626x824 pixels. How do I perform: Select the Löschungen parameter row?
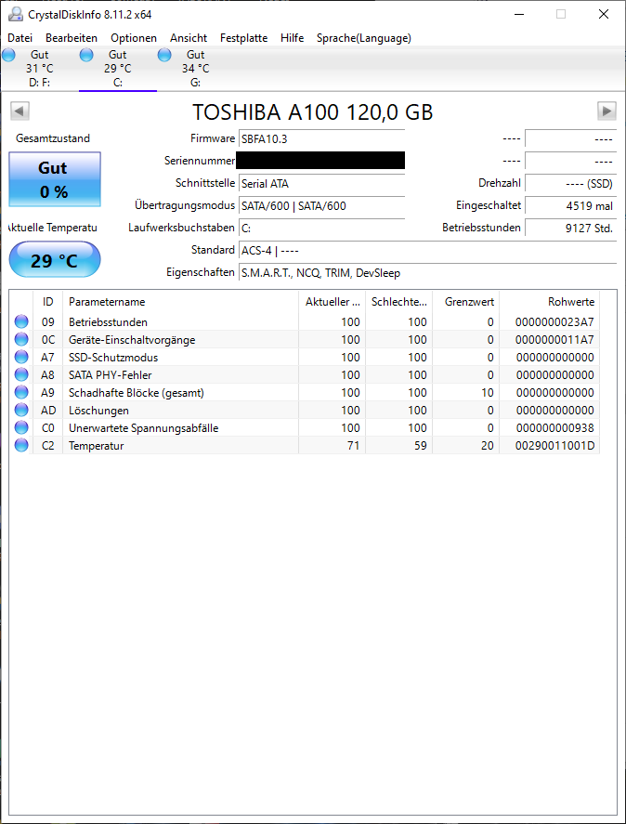[x=305, y=411]
